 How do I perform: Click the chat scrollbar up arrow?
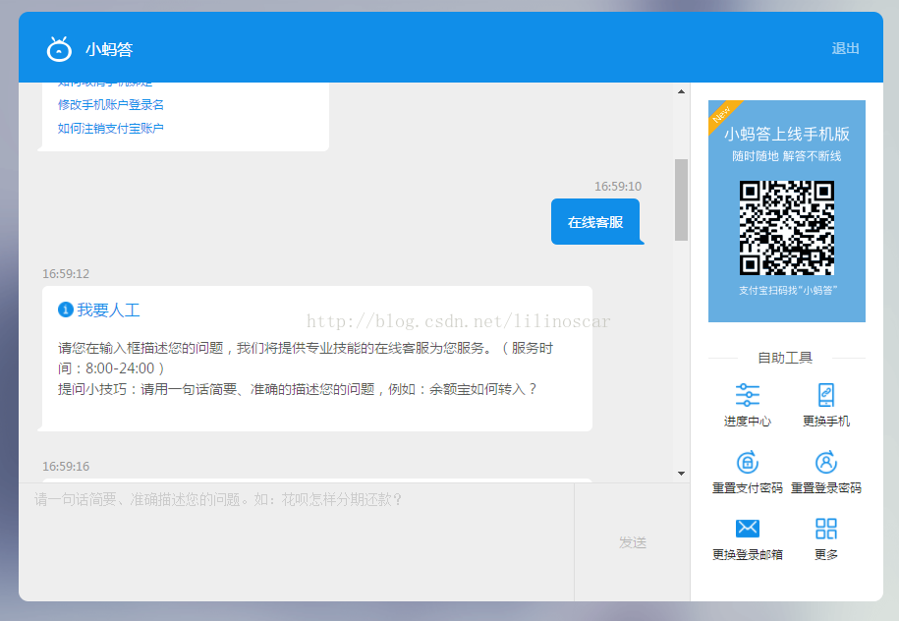pos(681,91)
